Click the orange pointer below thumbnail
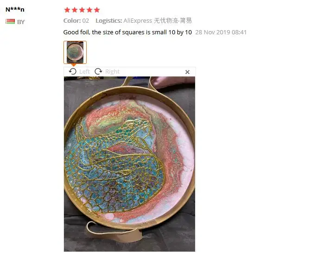323x253 pixels. [74, 65]
